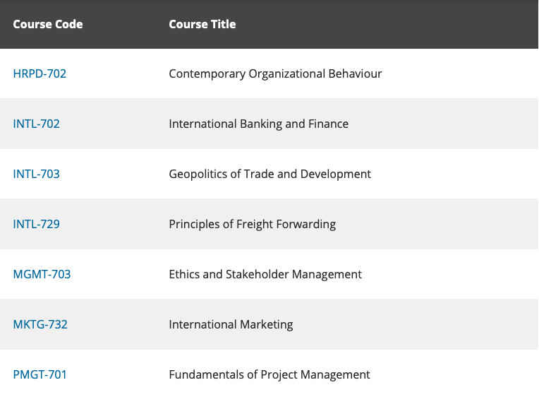Open the HRPD-702 course link

point(40,73)
